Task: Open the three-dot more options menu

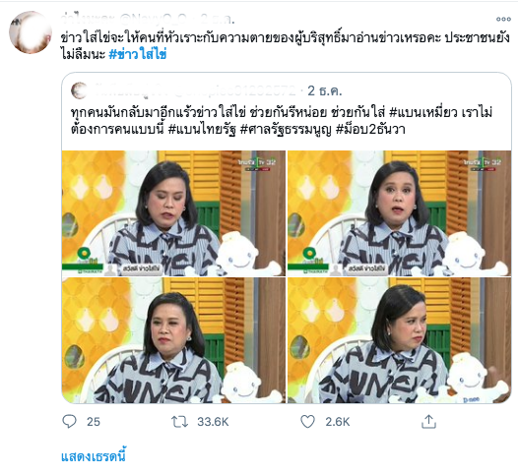Action: pos(503,19)
